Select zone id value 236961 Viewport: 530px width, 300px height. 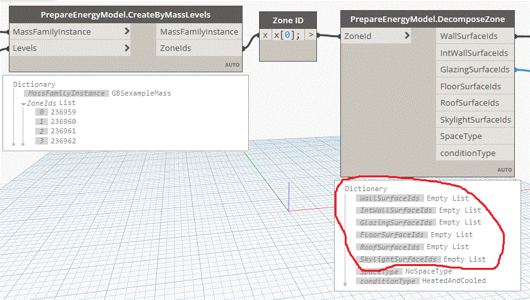63,131
